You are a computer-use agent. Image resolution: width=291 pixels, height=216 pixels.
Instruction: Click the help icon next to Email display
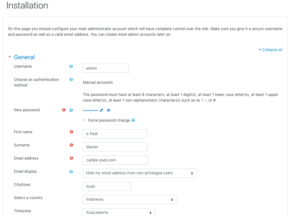(x=71, y=171)
